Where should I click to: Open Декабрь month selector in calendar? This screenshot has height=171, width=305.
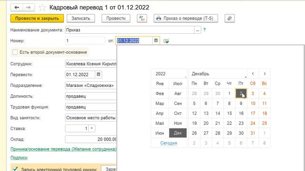point(218,74)
